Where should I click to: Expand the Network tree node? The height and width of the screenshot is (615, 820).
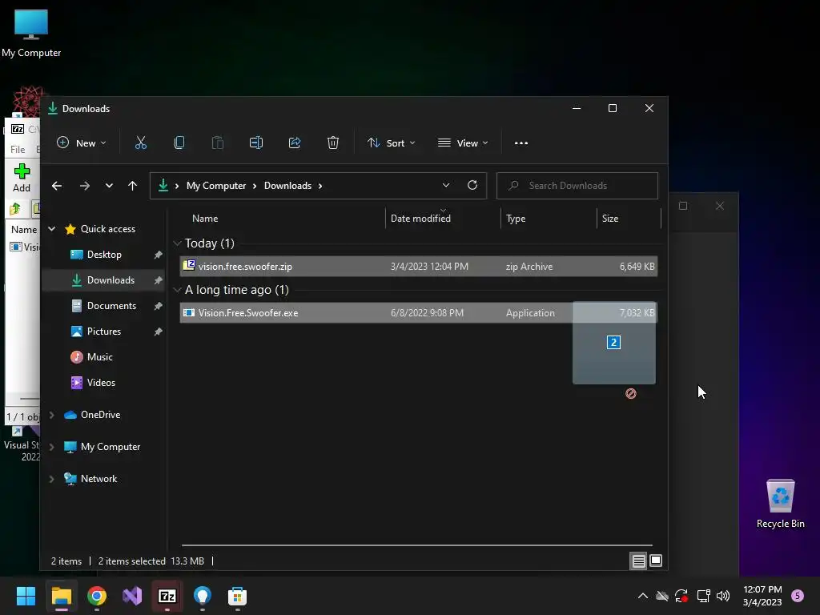point(52,479)
